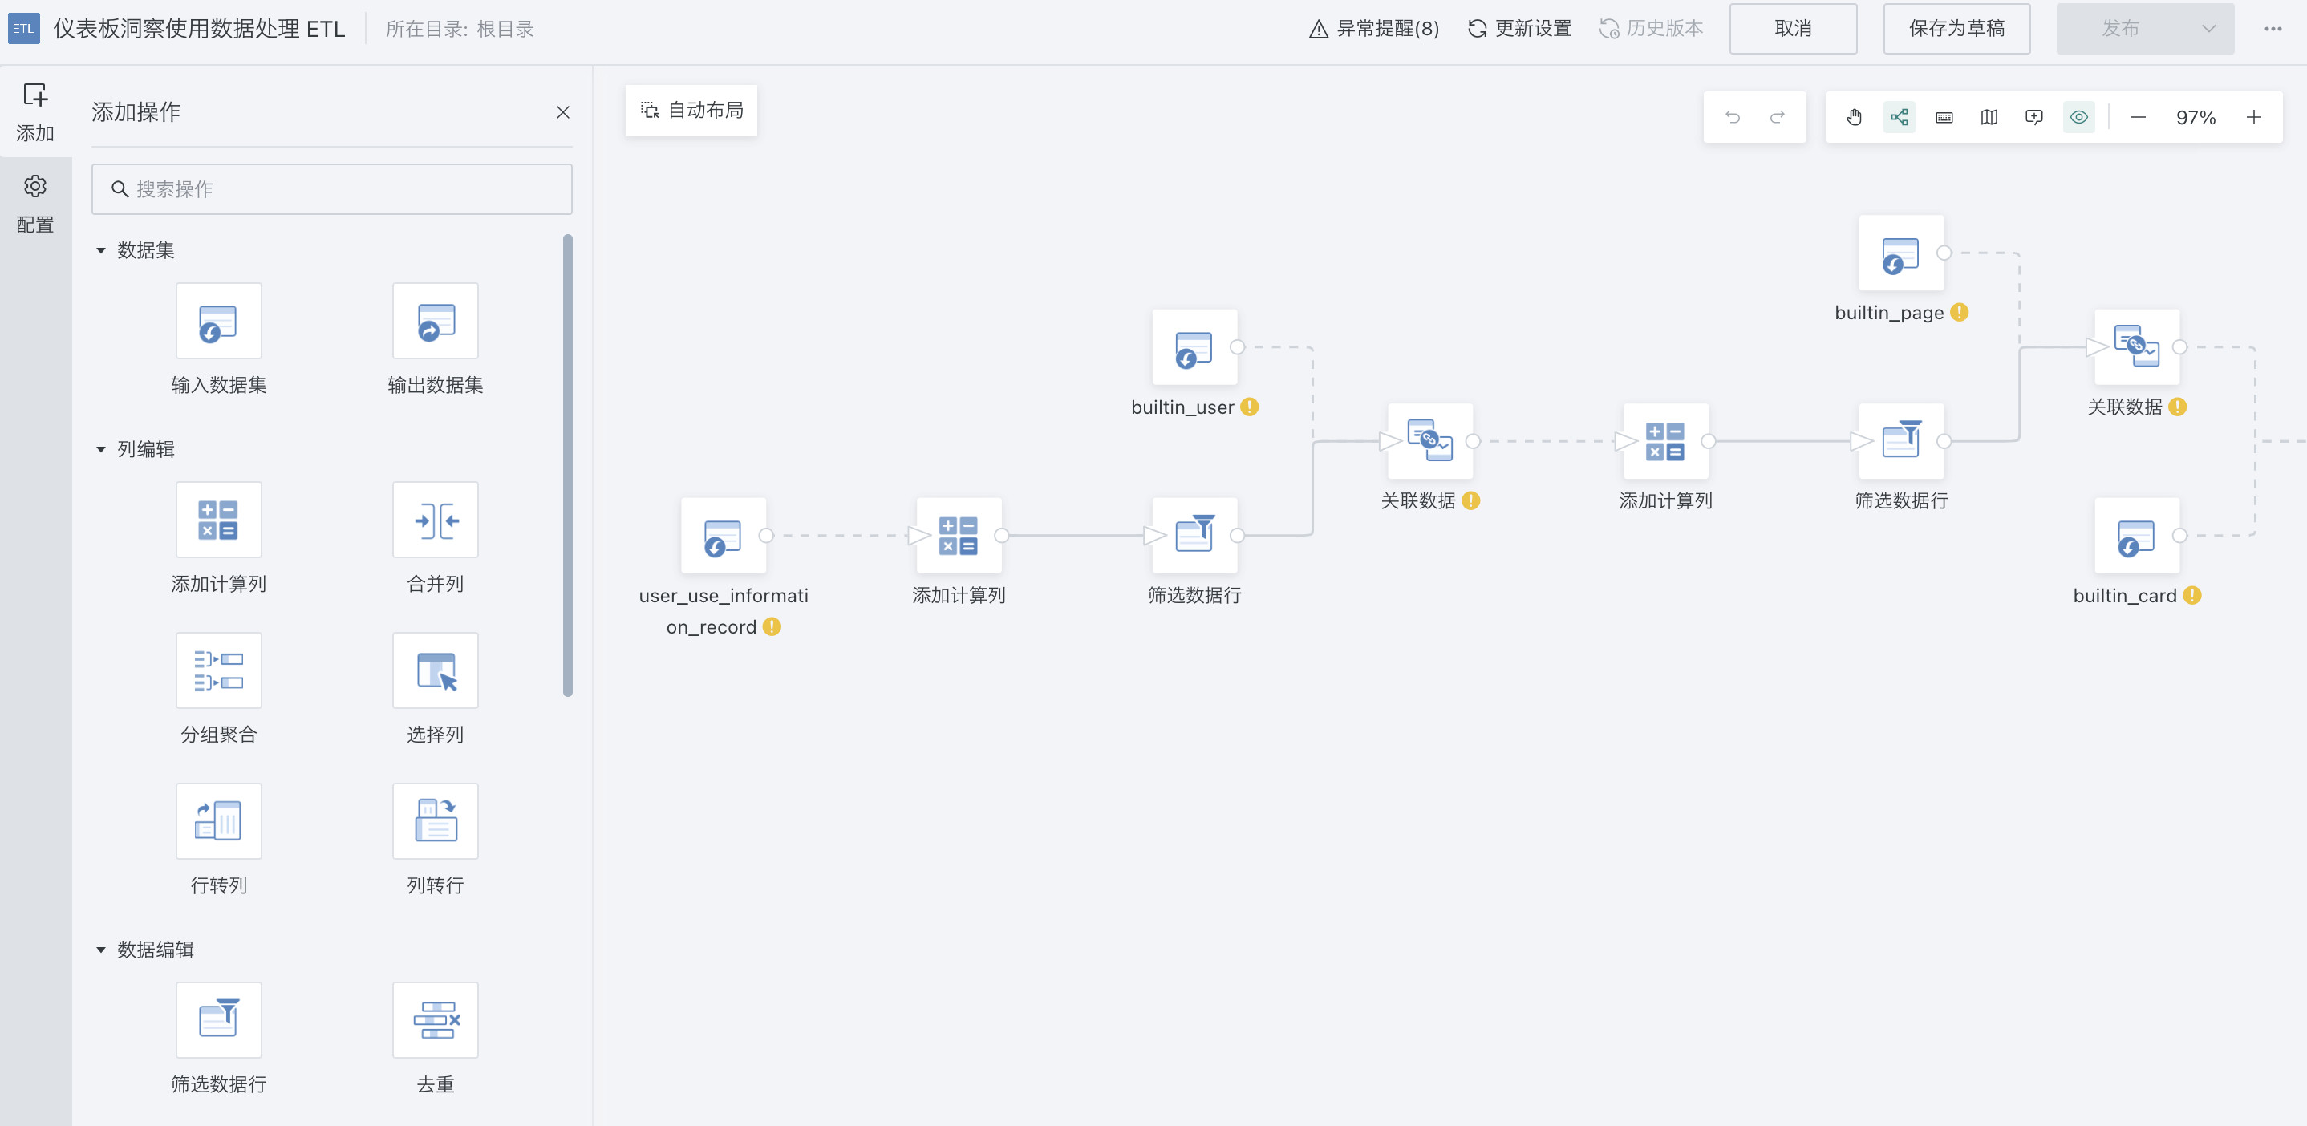Switch to the 配置 sidebar tab

coord(35,203)
